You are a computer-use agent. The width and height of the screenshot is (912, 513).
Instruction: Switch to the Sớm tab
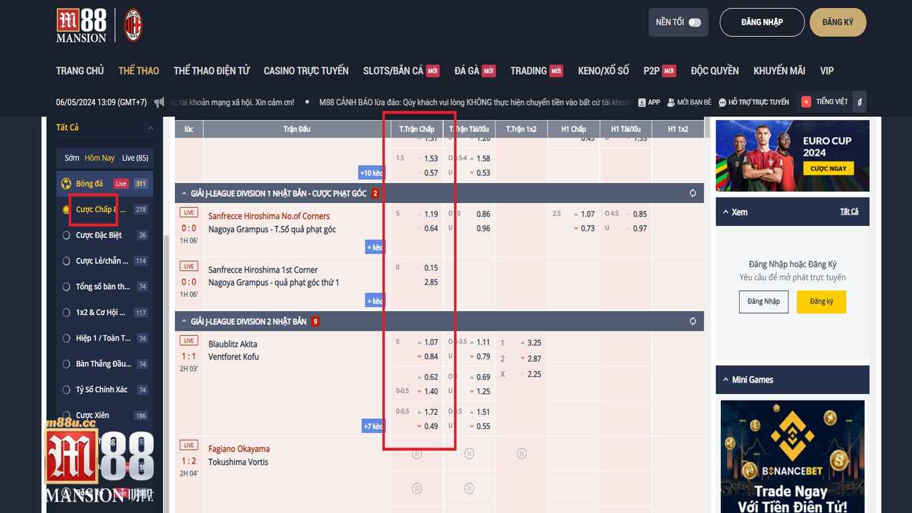point(72,158)
